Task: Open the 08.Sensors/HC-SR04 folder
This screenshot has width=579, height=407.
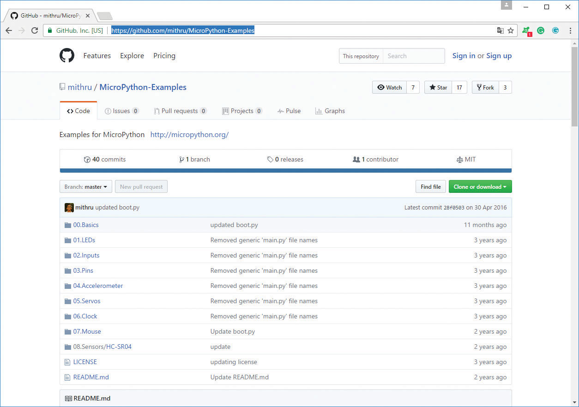Action: tap(103, 347)
